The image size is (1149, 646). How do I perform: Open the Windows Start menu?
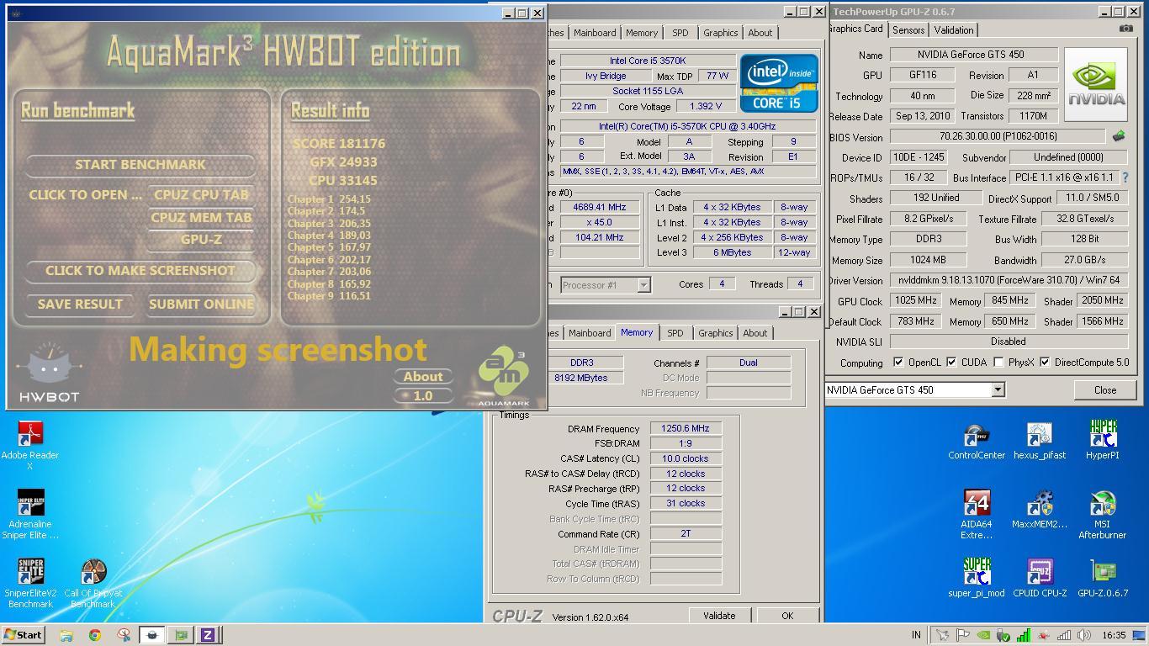point(23,635)
